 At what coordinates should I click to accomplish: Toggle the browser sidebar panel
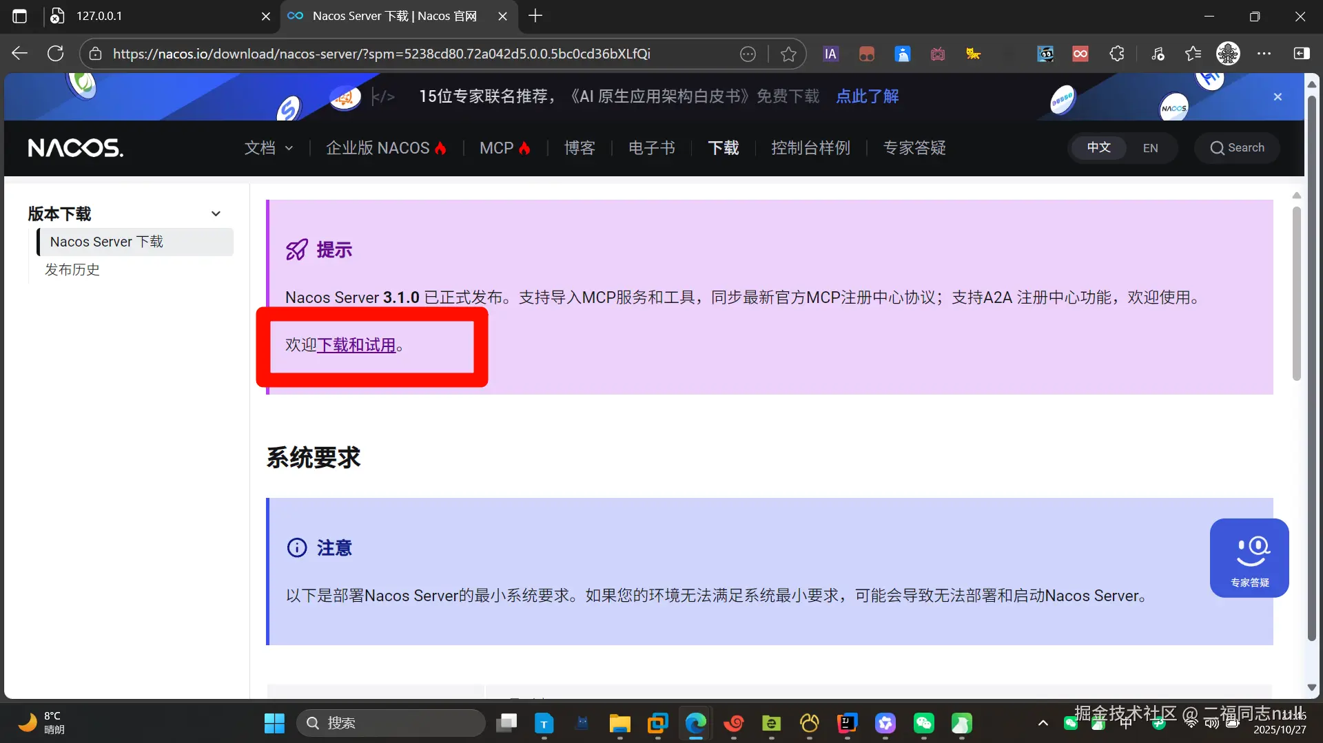click(1301, 54)
